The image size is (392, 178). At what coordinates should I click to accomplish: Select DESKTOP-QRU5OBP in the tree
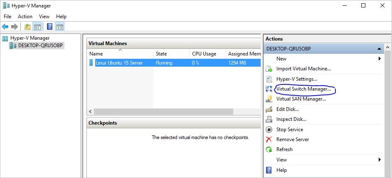(x=40, y=46)
